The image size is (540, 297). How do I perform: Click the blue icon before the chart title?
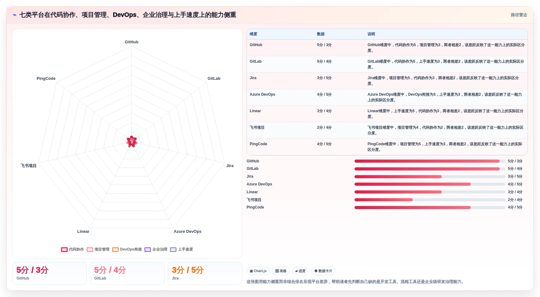pos(15,15)
